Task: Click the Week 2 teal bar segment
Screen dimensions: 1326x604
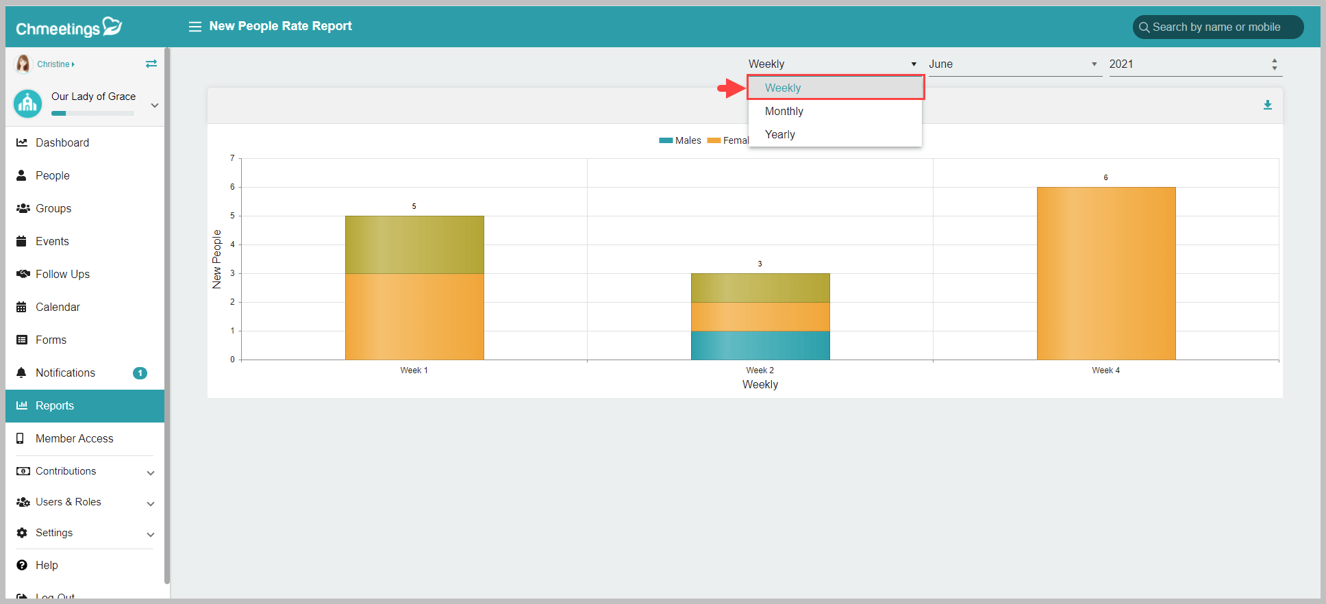Action: (760, 345)
